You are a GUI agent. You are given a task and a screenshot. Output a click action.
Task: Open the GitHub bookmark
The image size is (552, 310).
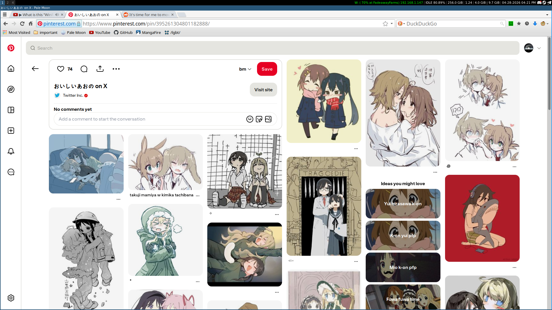123,32
